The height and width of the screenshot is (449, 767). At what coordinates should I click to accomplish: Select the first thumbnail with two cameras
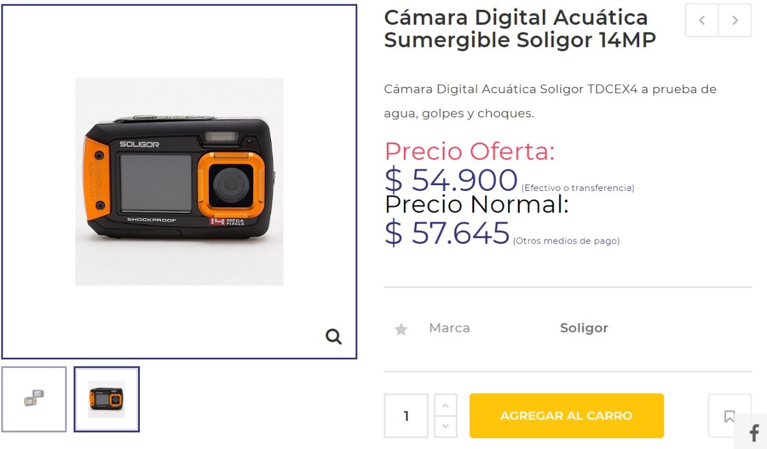click(34, 399)
